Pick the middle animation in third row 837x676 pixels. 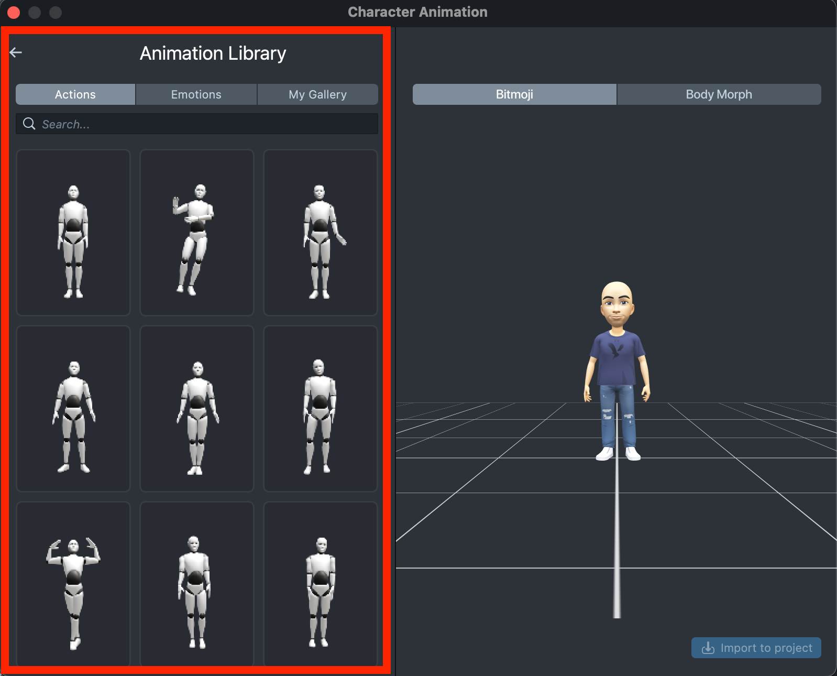(x=197, y=584)
